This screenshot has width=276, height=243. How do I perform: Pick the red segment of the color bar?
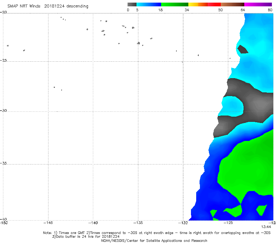coord(214,4)
